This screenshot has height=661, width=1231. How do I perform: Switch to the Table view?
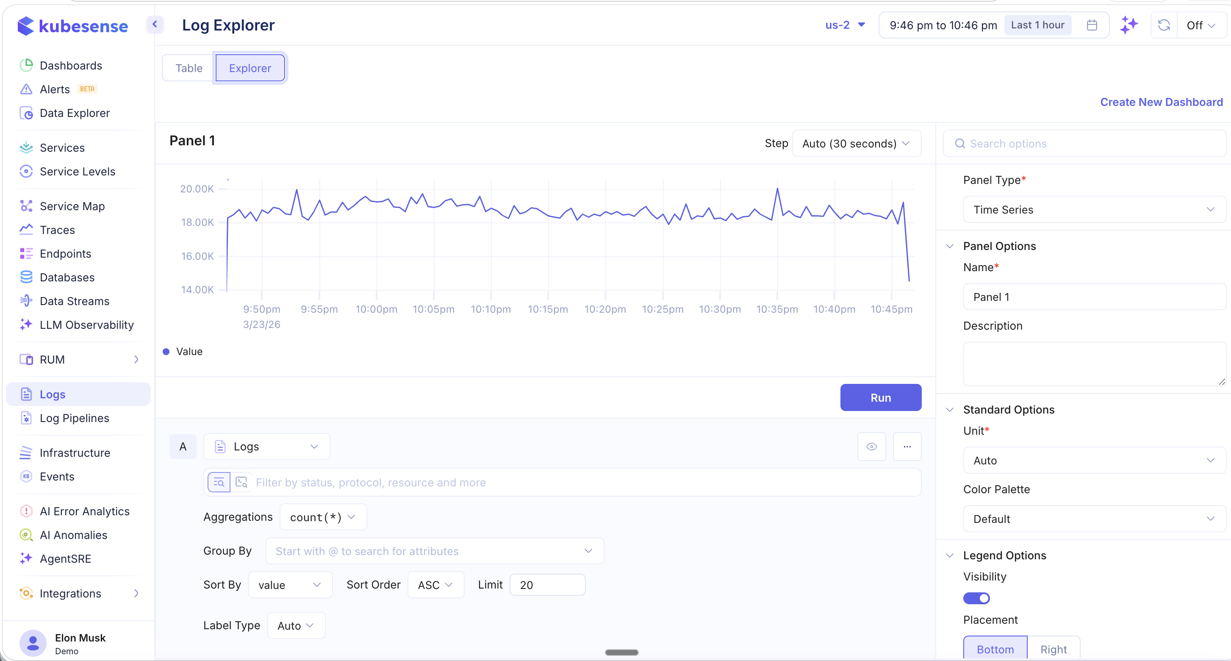pos(188,68)
